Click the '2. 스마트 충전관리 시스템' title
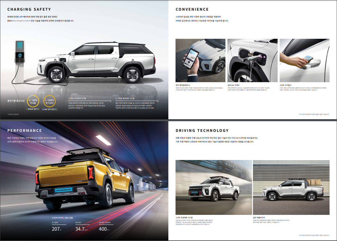 point(125,98)
